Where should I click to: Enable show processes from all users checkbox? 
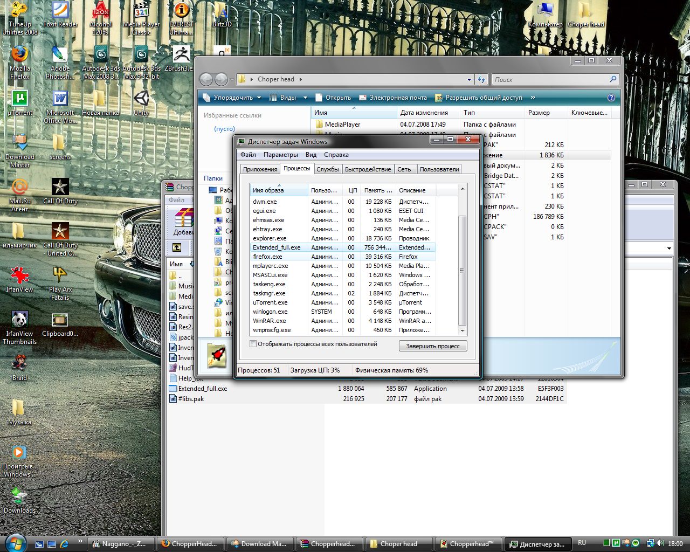pyautogui.click(x=253, y=344)
